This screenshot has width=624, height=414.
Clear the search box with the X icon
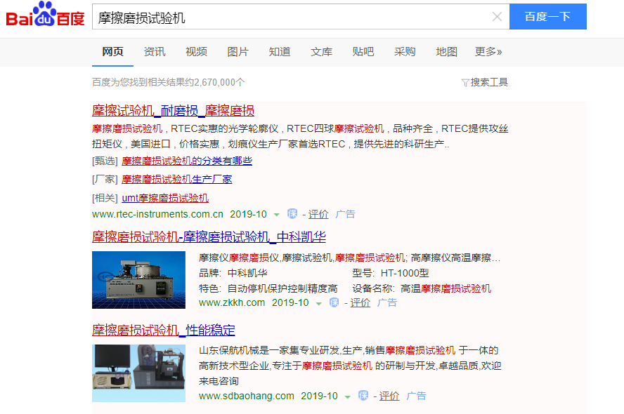[497, 17]
